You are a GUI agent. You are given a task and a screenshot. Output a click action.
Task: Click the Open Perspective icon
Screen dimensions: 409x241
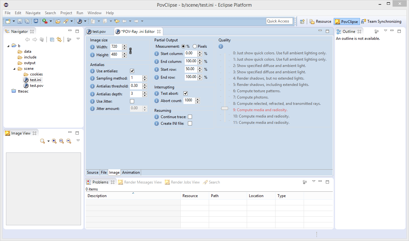[302, 21]
